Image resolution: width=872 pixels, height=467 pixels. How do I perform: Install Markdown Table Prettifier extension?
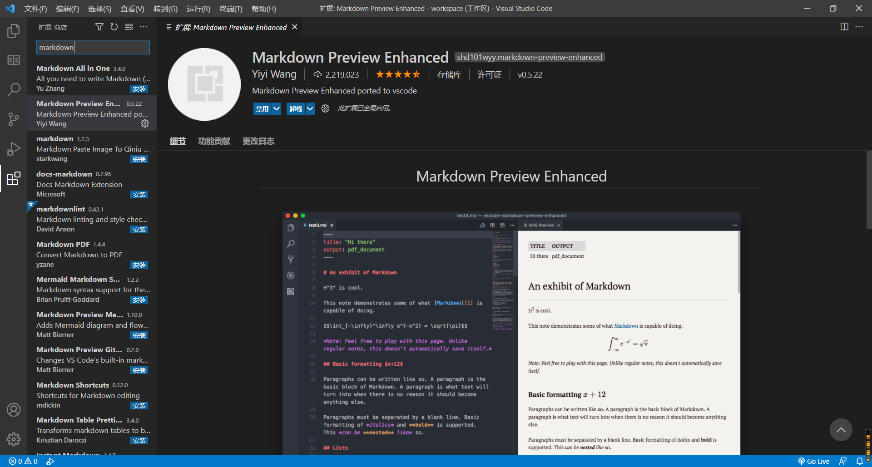[139, 441]
